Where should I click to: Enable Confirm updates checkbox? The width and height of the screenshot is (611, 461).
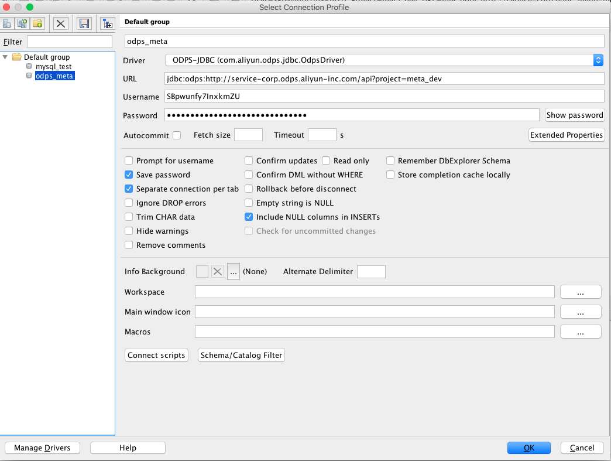point(249,161)
